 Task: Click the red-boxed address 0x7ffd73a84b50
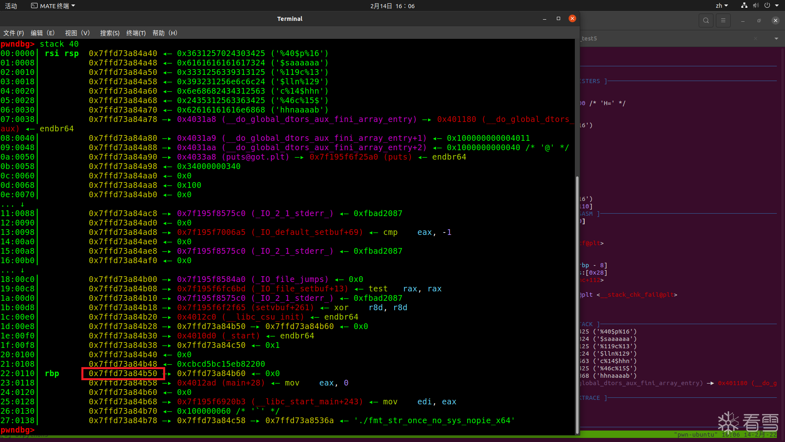click(123, 373)
